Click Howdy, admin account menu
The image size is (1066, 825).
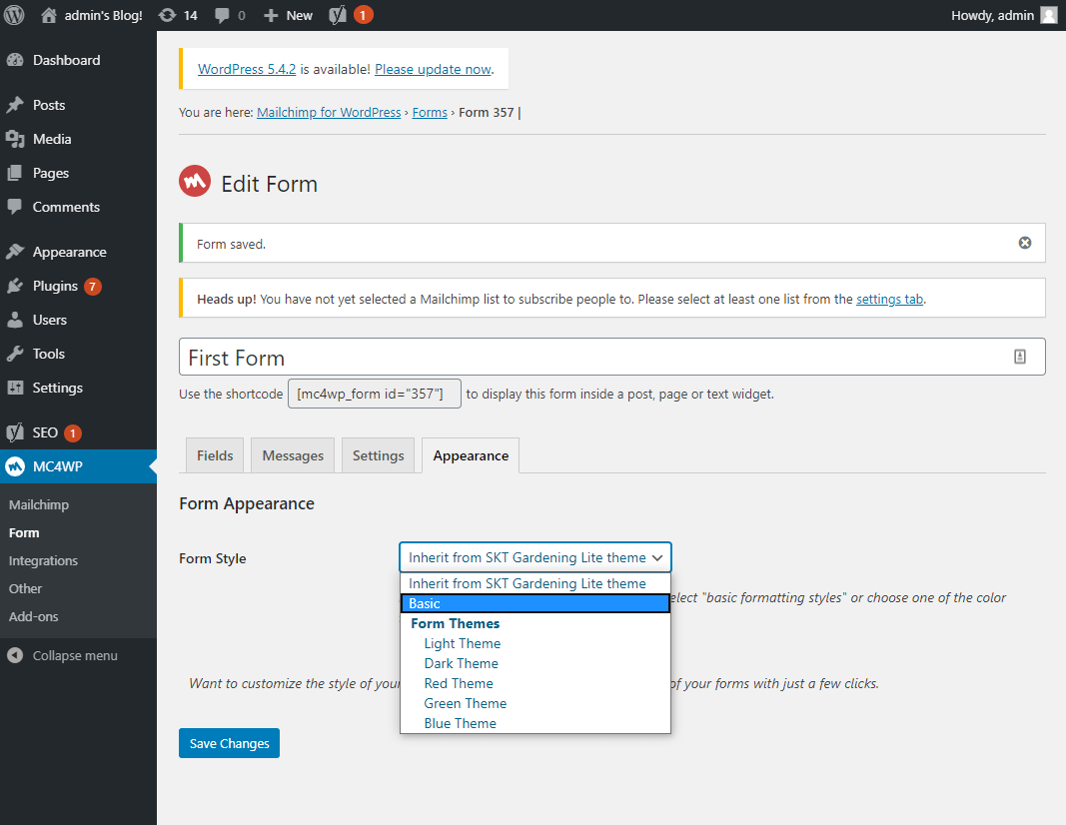click(x=1003, y=15)
